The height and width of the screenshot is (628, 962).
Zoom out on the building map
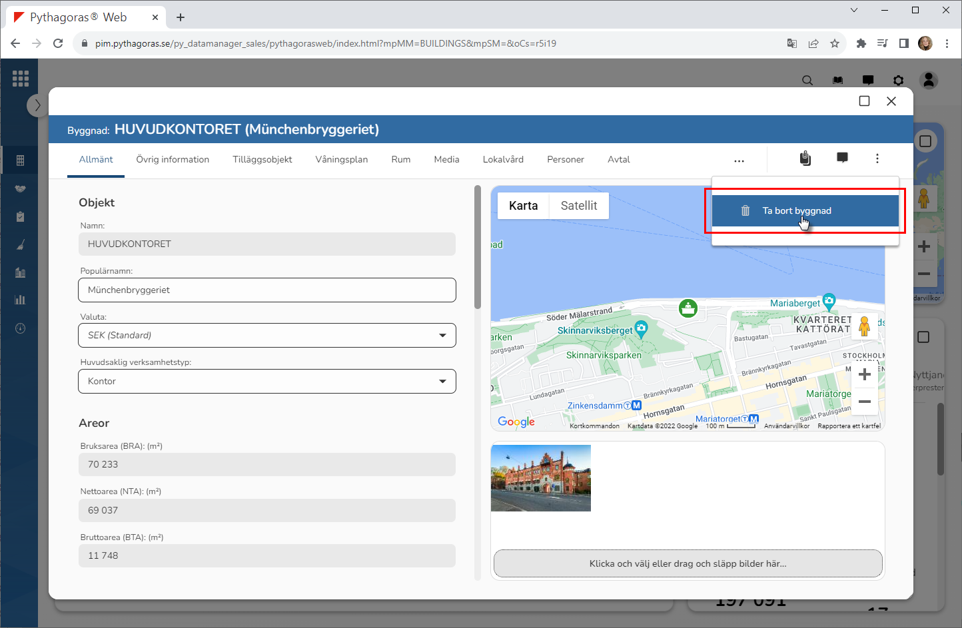[x=864, y=402]
